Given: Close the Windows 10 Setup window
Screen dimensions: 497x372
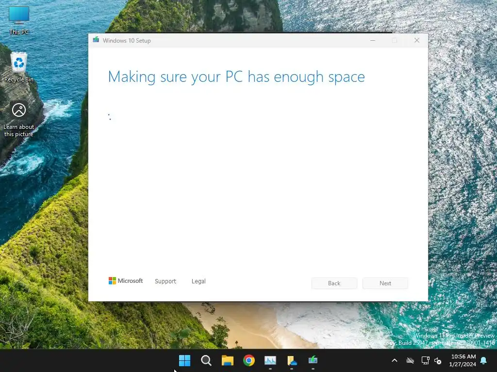Looking at the screenshot, I should [x=417, y=40].
